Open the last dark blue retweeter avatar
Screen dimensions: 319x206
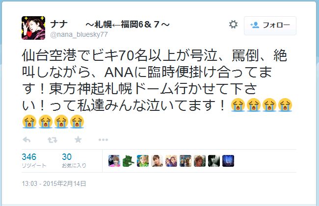pos(228,161)
